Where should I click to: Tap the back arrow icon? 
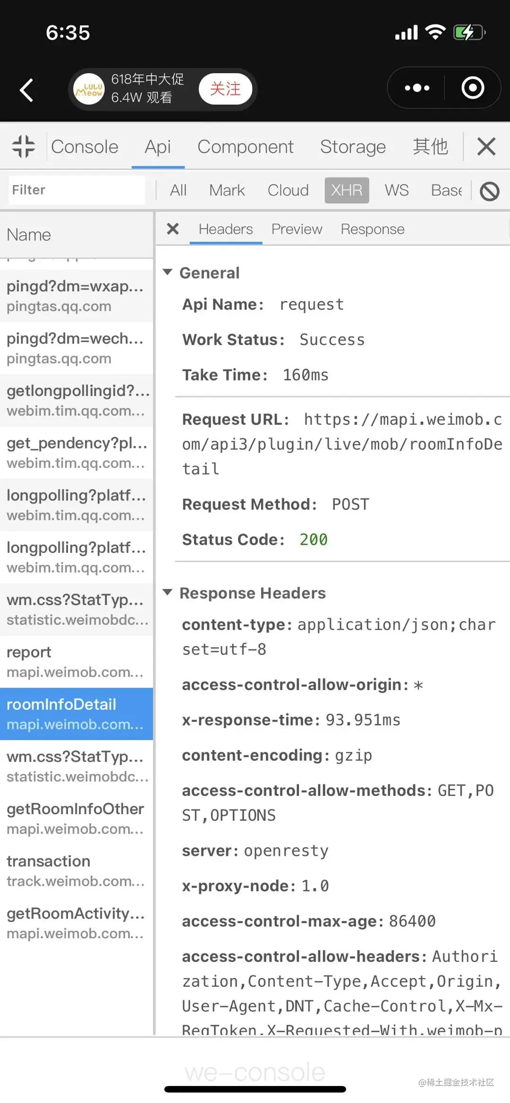26,90
